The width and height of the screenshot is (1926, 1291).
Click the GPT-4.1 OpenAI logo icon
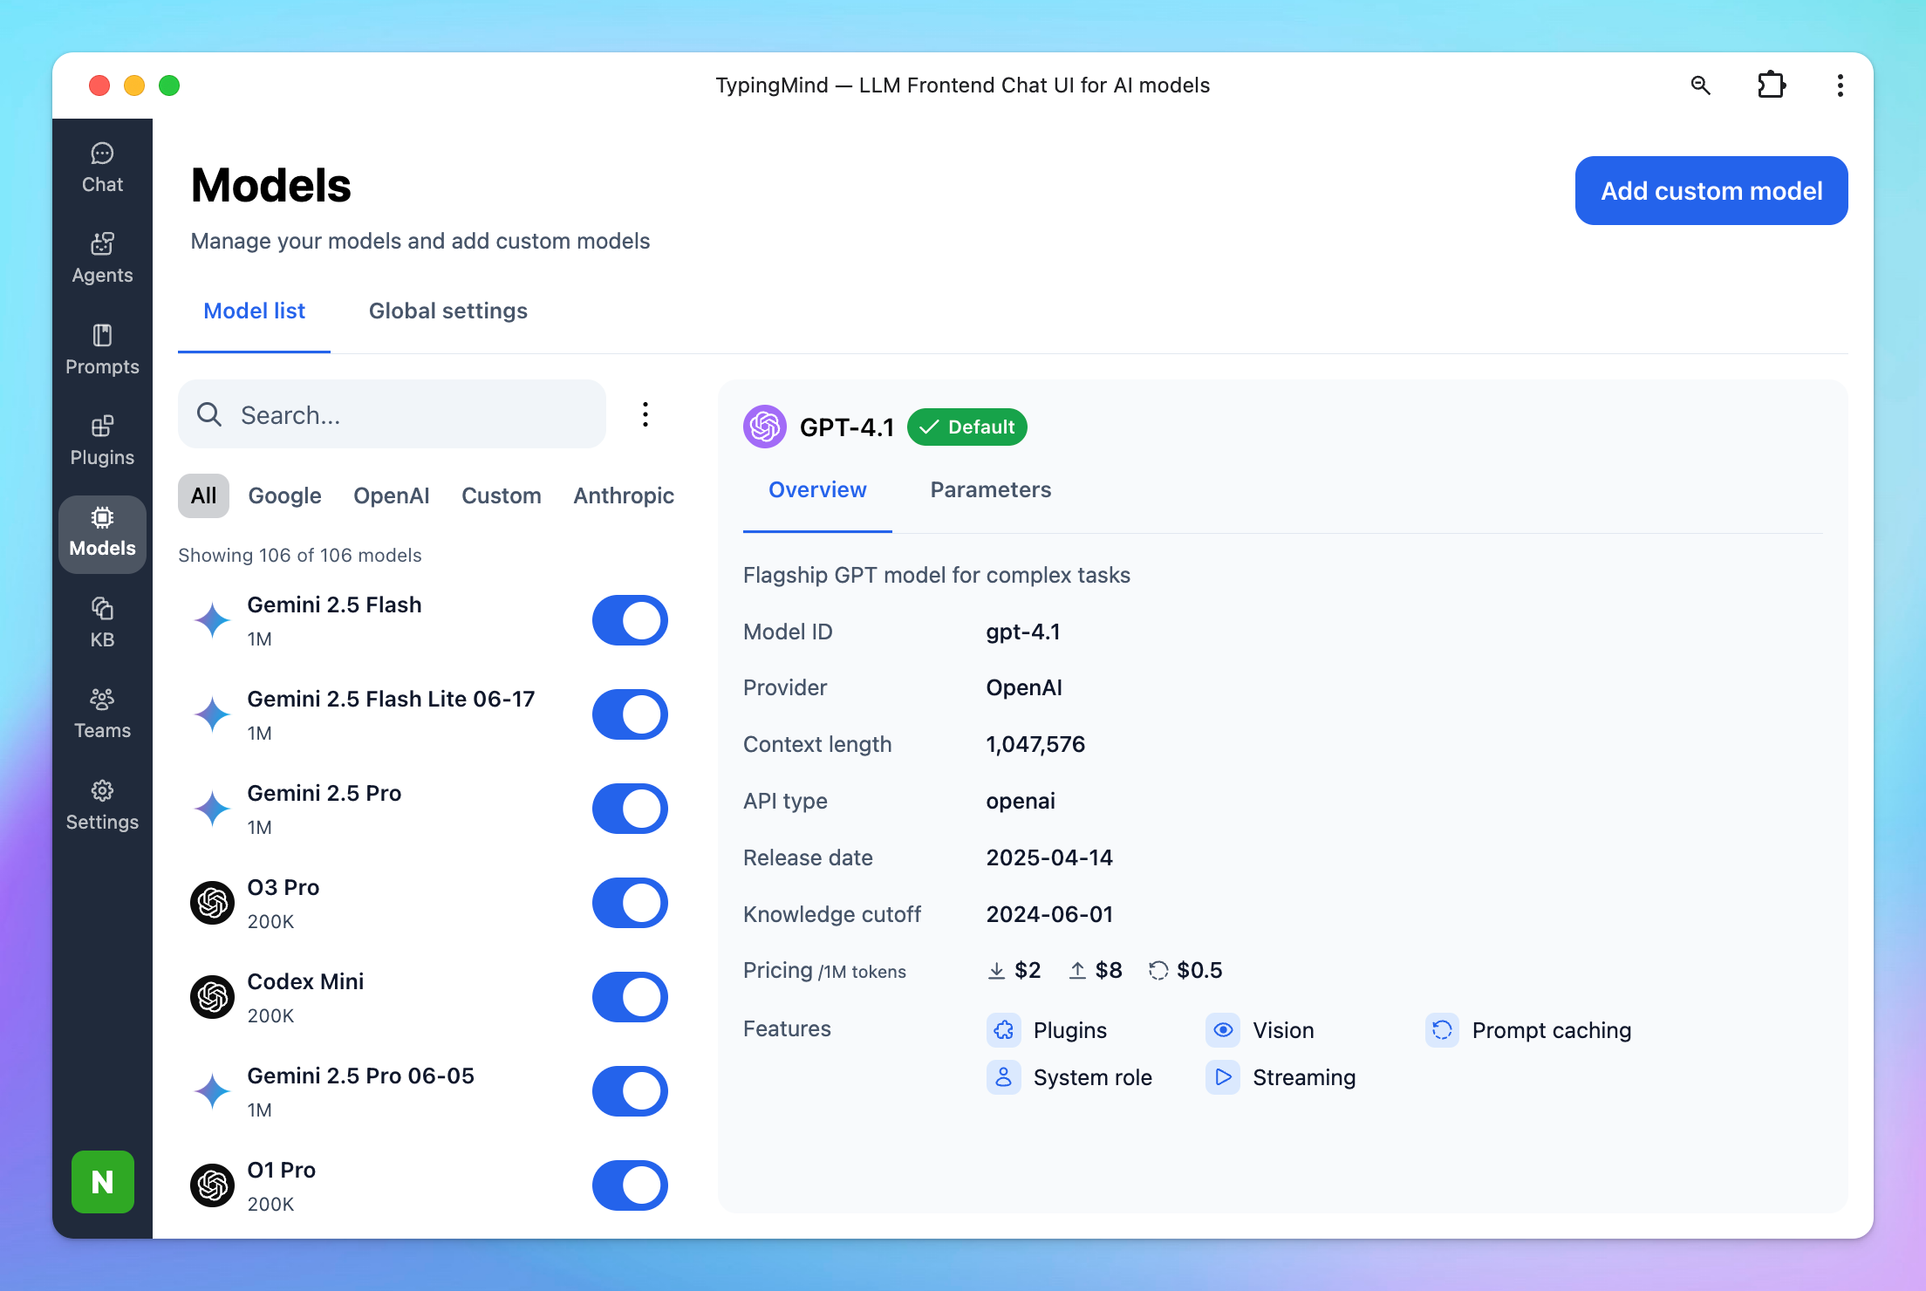pyautogui.click(x=765, y=427)
